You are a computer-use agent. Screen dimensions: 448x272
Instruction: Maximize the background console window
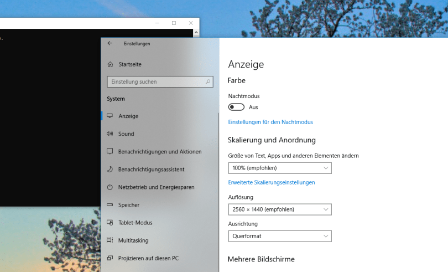(174, 23)
